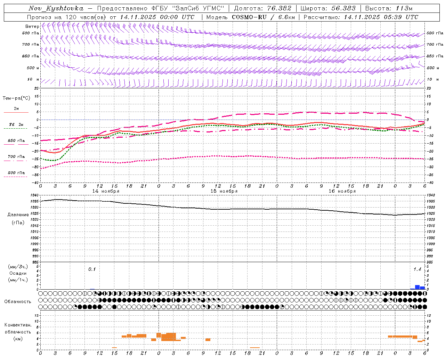445x356 pixels.
Task: Click the Давление pressure panel label
Action: coord(18,215)
